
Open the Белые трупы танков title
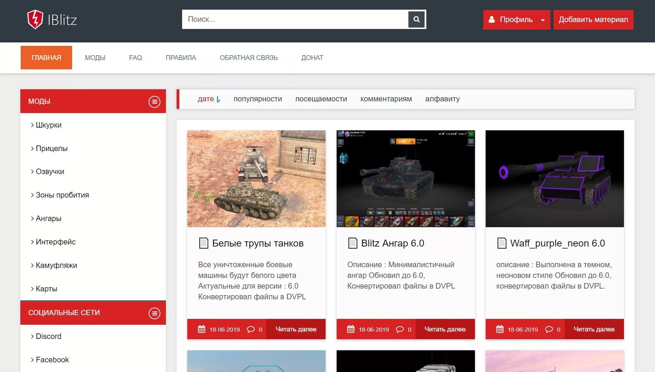click(258, 243)
